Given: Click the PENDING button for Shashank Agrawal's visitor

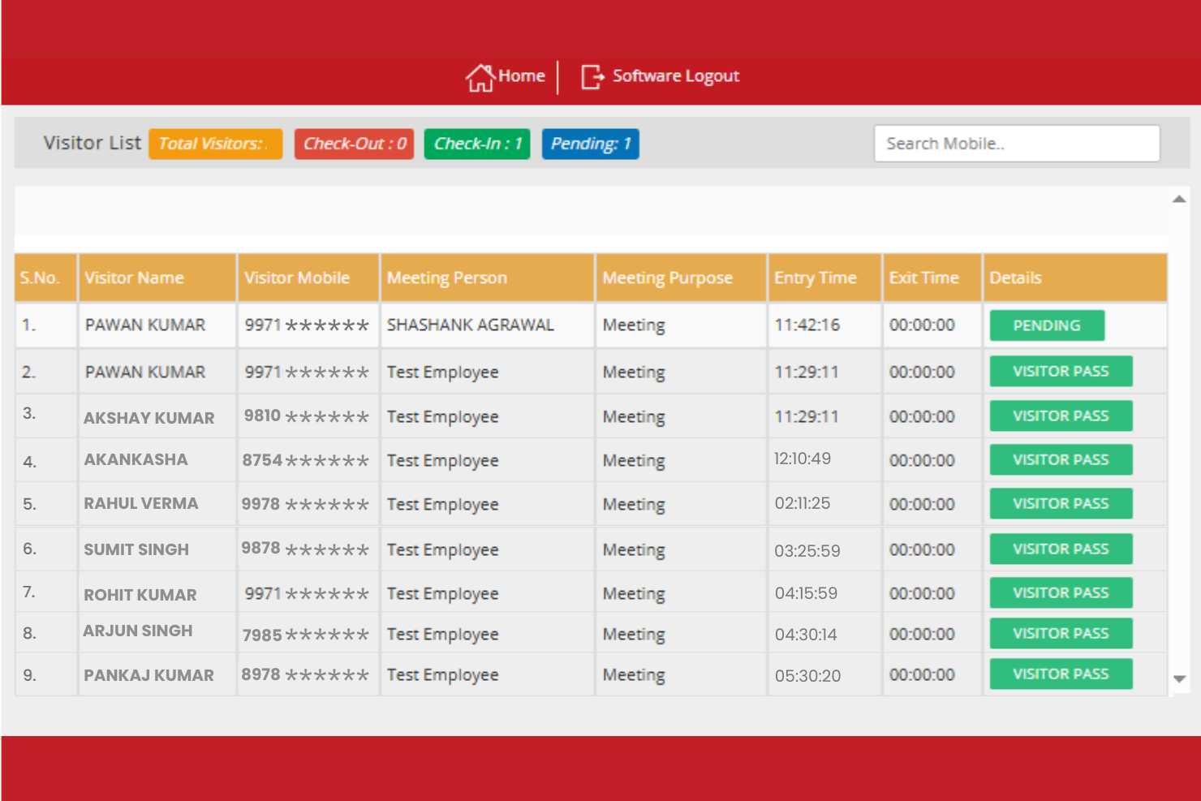Looking at the screenshot, I should pyautogui.click(x=1047, y=325).
